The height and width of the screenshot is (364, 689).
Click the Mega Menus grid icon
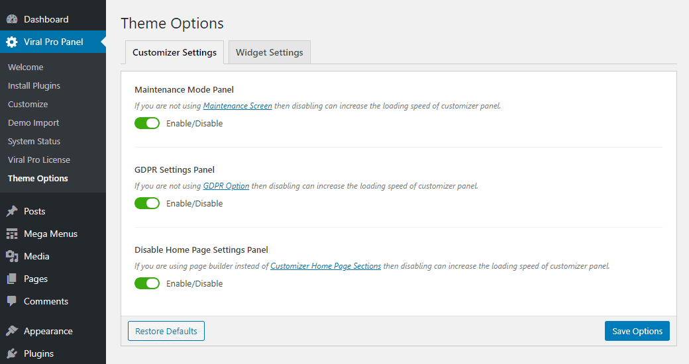[x=12, y=234]
